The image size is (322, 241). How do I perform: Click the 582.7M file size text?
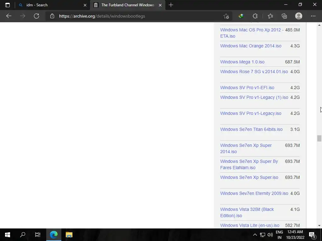click(292, 225)
